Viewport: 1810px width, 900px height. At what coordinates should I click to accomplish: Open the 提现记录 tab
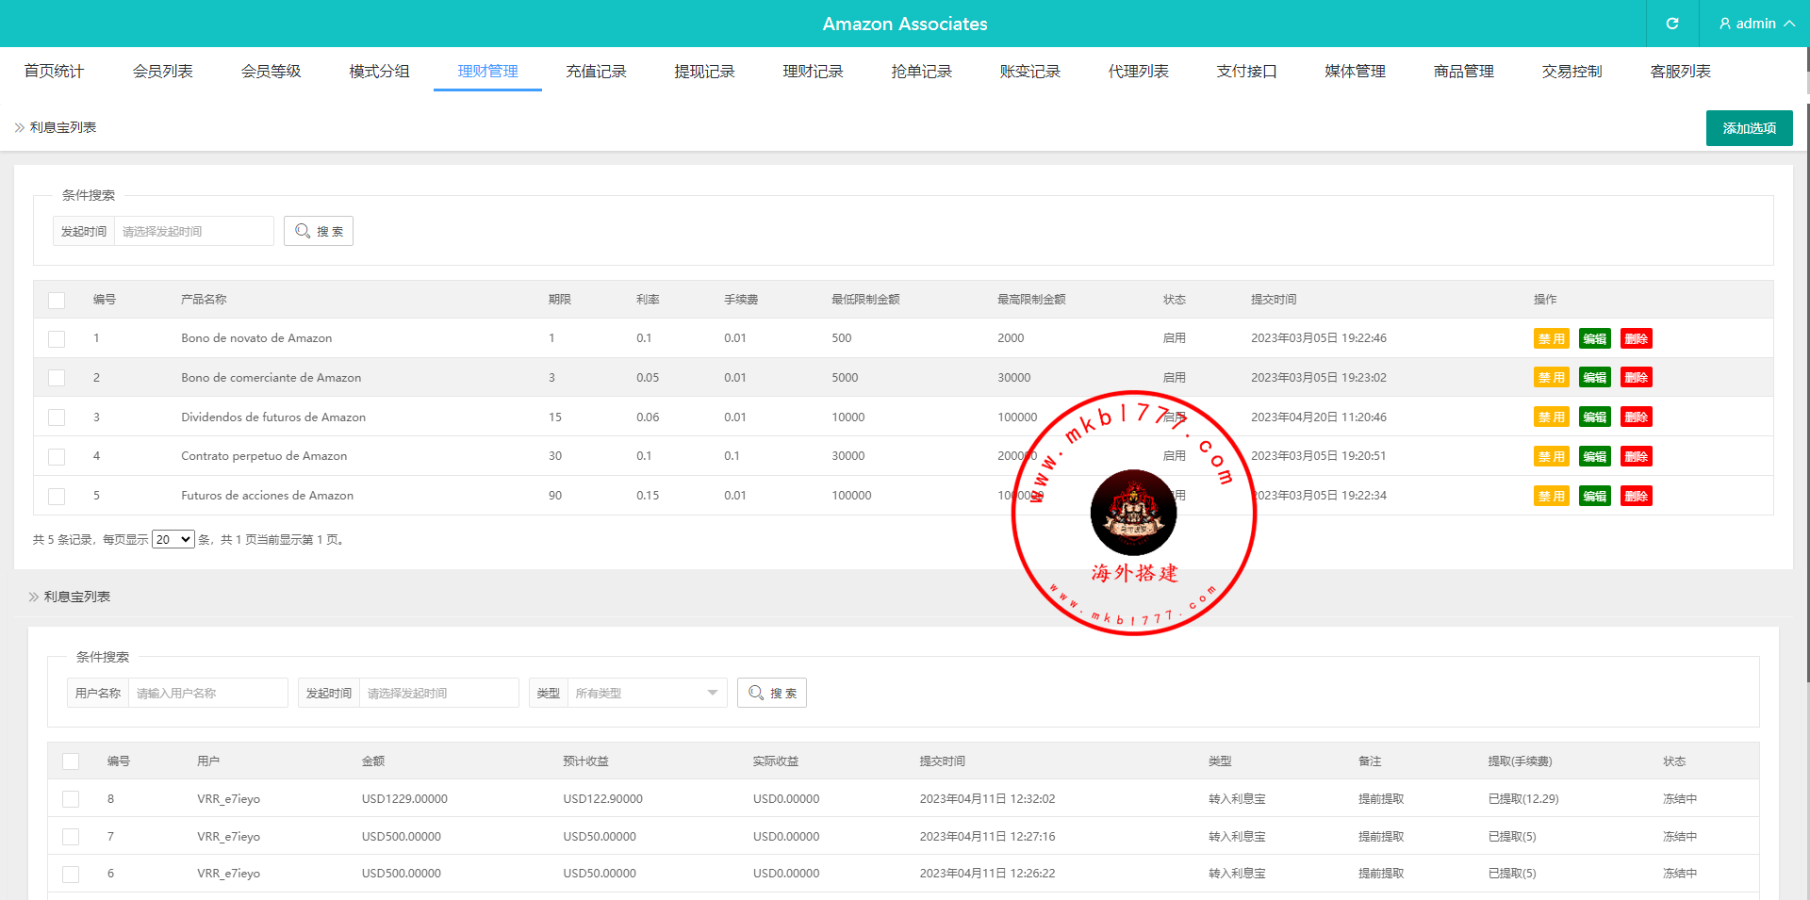click(x=704, y=72)
